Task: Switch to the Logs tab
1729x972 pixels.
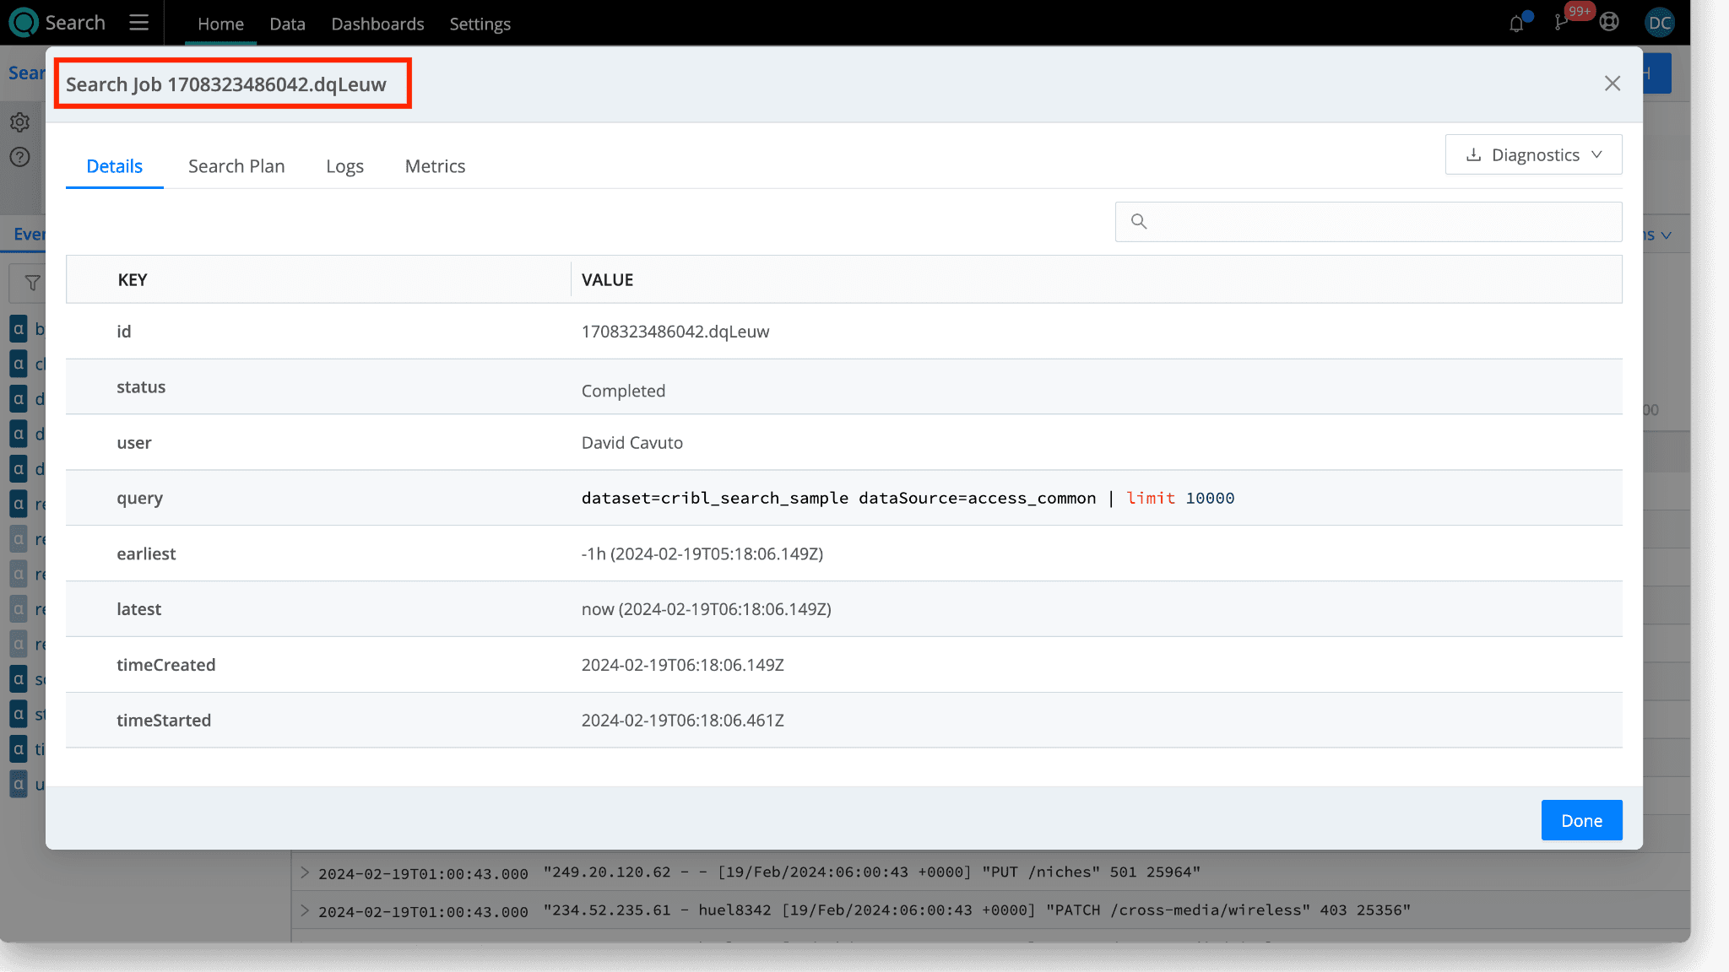Action: coord(344,166)
